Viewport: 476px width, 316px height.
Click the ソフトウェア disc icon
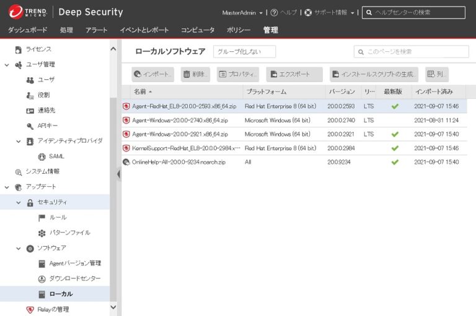pos(30,249)
